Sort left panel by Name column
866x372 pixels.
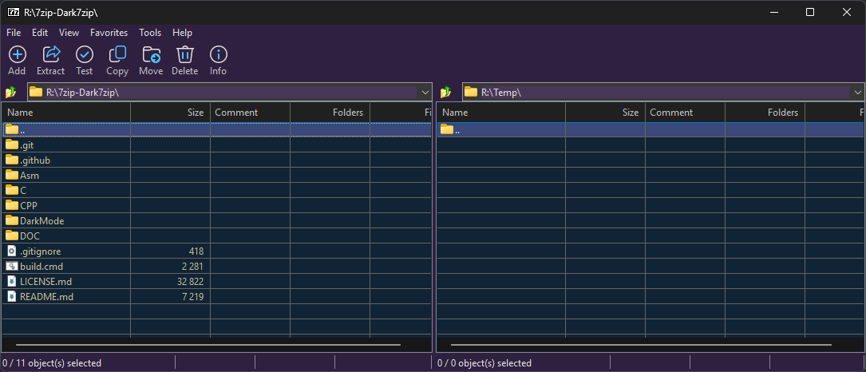[65, 113]
